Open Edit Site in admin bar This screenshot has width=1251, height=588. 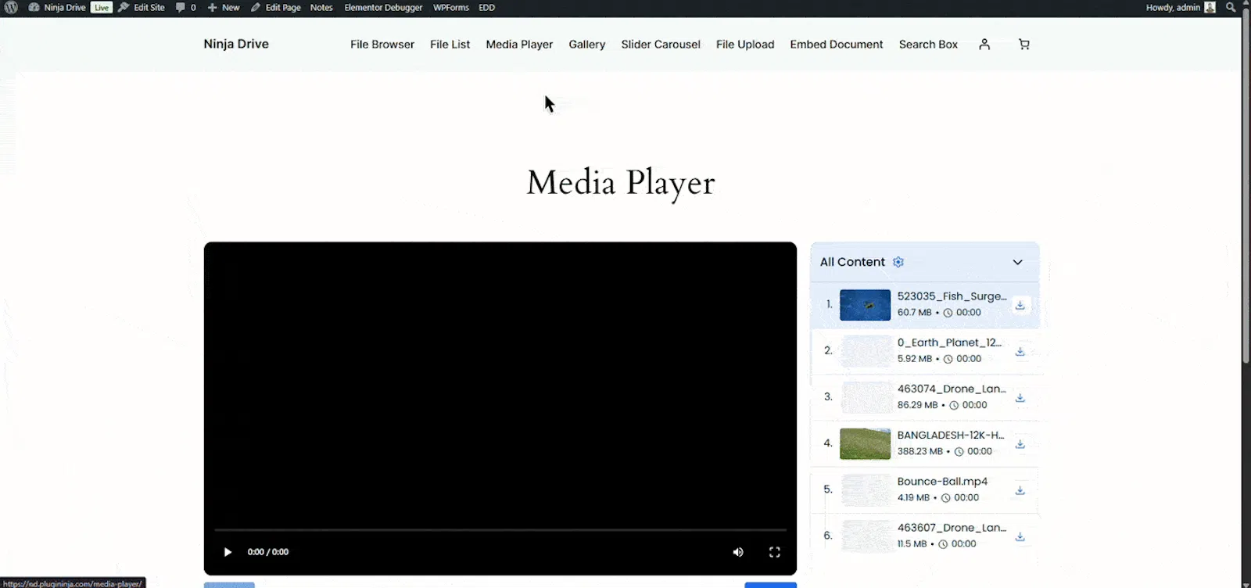142,8
